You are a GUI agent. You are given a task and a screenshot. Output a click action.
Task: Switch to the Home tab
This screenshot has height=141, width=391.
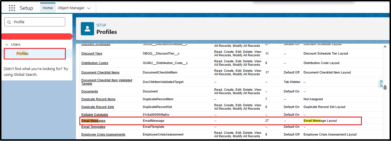[x=48, y=8]
